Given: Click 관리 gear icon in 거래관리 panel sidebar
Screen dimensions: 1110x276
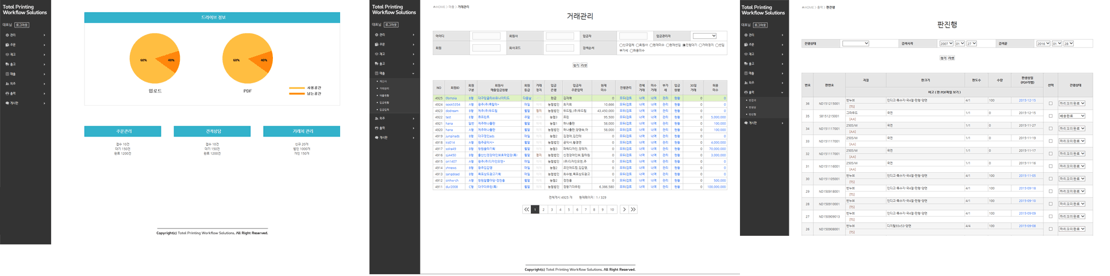Looking at the screenshot, I should coord(376,35).
